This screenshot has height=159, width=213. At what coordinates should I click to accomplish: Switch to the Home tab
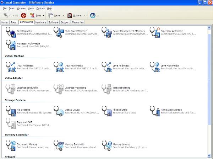click(x=5, y=22)
